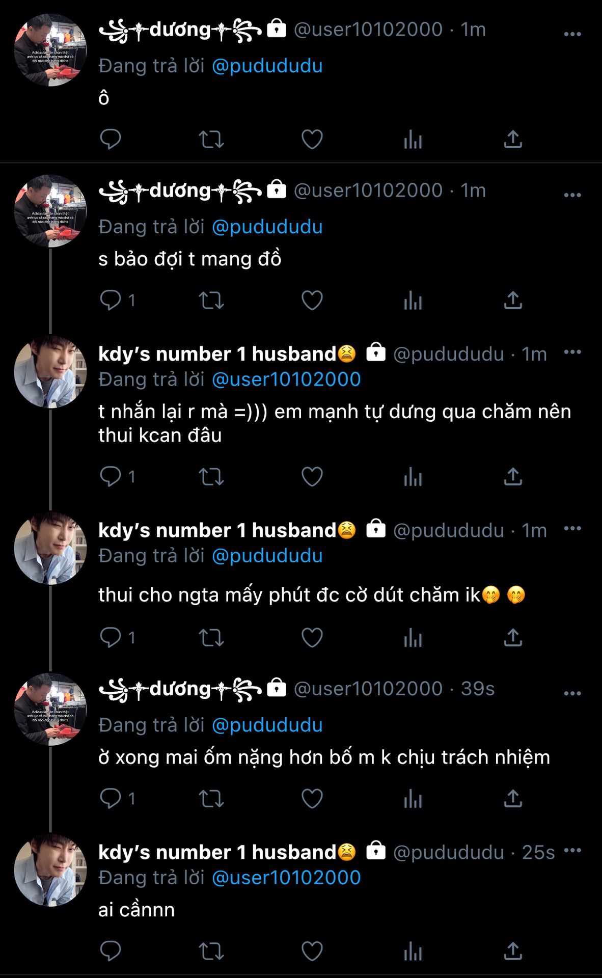Open more options on "ai cầnnn" tweet
Viewport: 602px width, 978px height.
point(572,850)
